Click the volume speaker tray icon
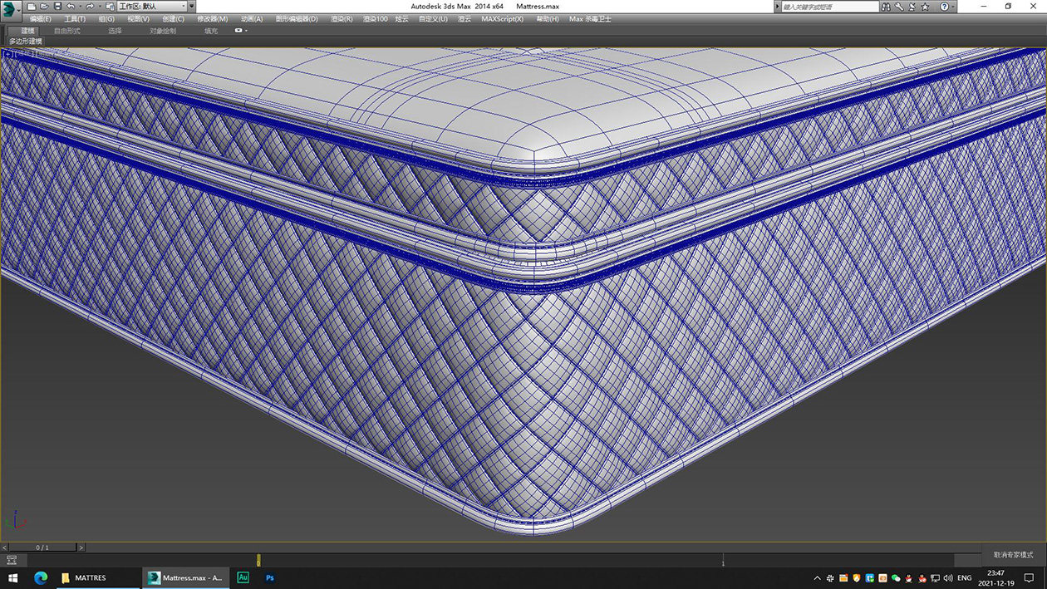 948,578
